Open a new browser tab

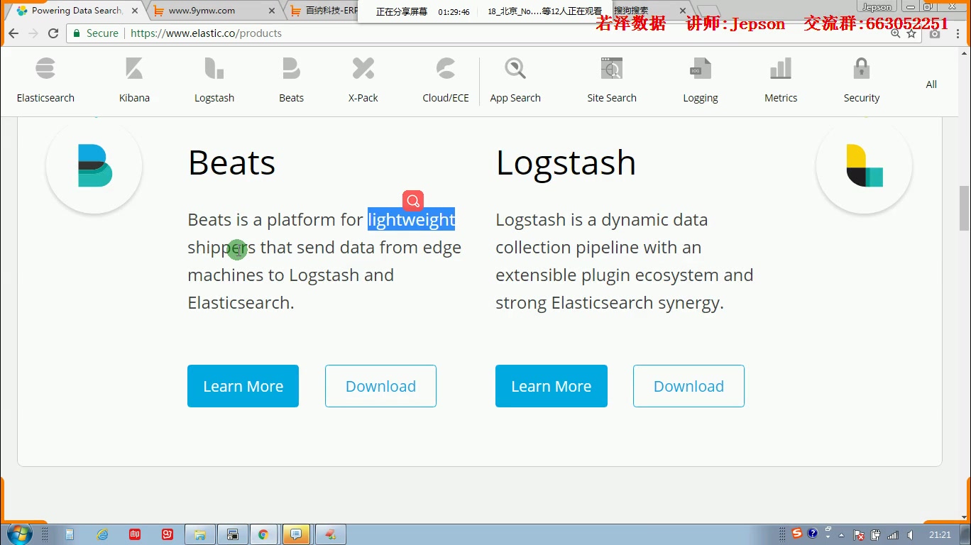click(x=708, y=11)
